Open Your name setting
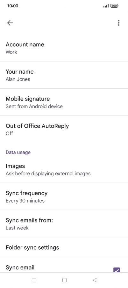The height and width of the screenshot is (288, 128). (x=64, y=75)
